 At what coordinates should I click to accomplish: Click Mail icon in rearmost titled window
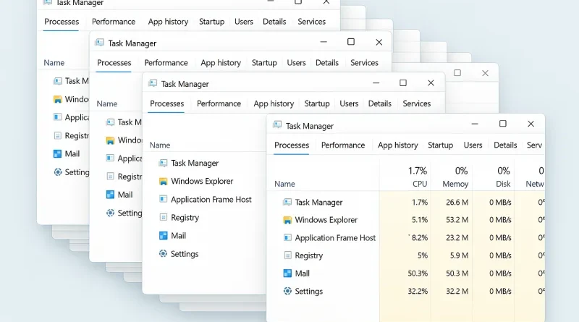[57, 153]
